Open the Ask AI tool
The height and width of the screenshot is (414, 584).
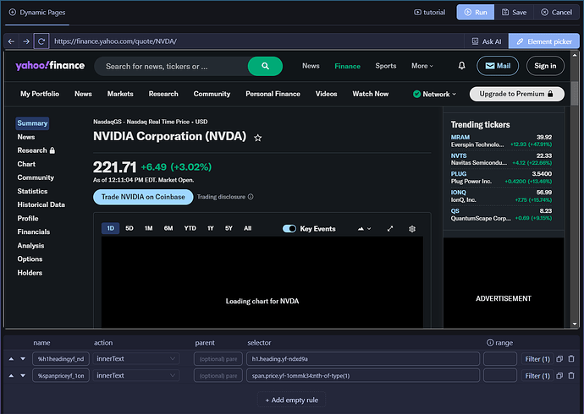pyautogui.click(x=487, y=41)
